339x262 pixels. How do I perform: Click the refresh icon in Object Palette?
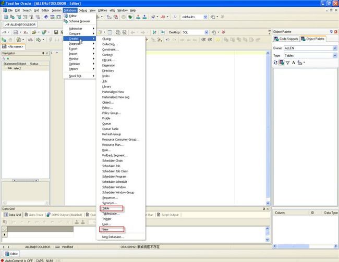pyautogui.click(x=275, y=63)
